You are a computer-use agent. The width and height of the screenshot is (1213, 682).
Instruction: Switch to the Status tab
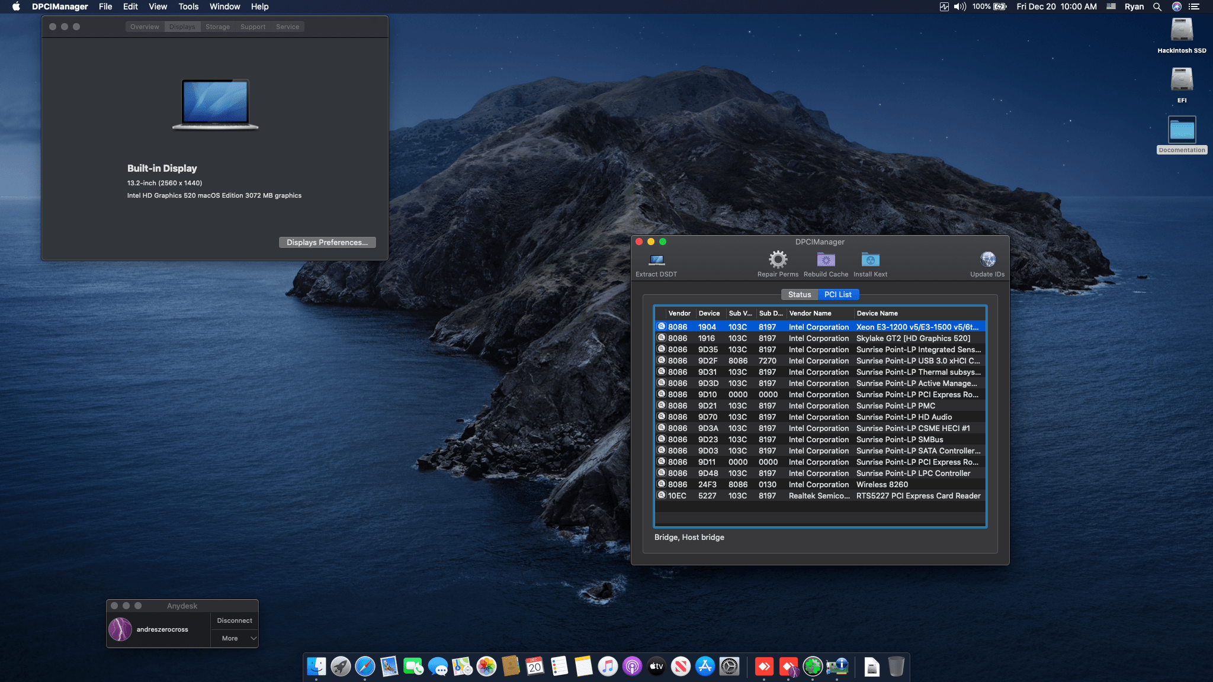(x=799, y=294)
